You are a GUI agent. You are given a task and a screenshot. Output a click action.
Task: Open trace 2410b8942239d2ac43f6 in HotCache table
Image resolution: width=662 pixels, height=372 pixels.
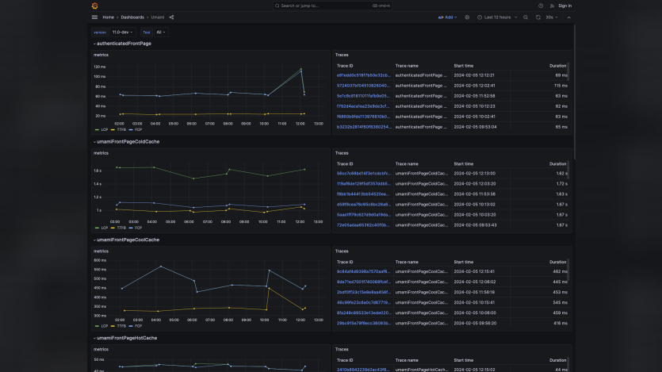(x=364, y=370)
